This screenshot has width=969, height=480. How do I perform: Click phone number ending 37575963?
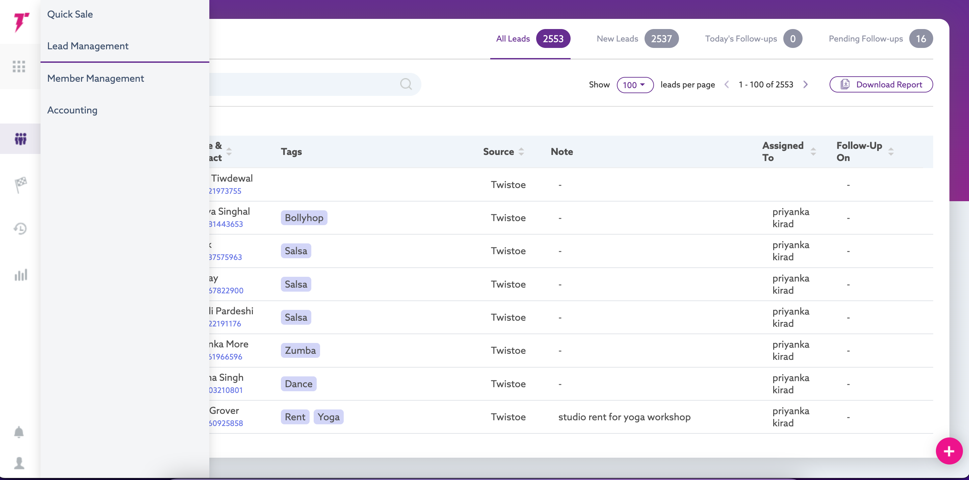(225, 257)
